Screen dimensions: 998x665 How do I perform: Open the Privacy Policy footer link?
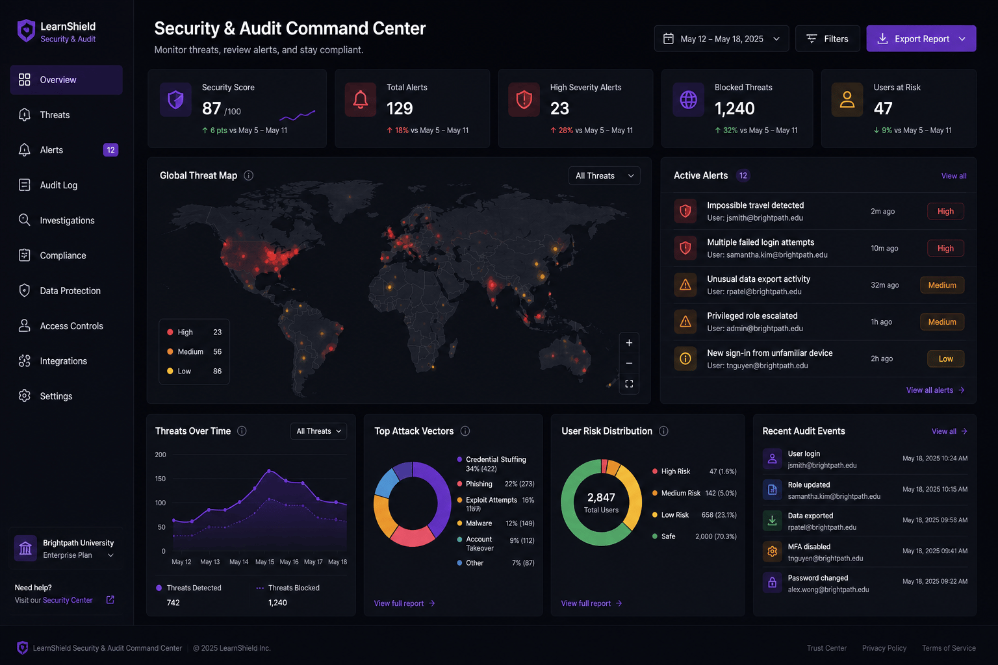click(884, 648)
